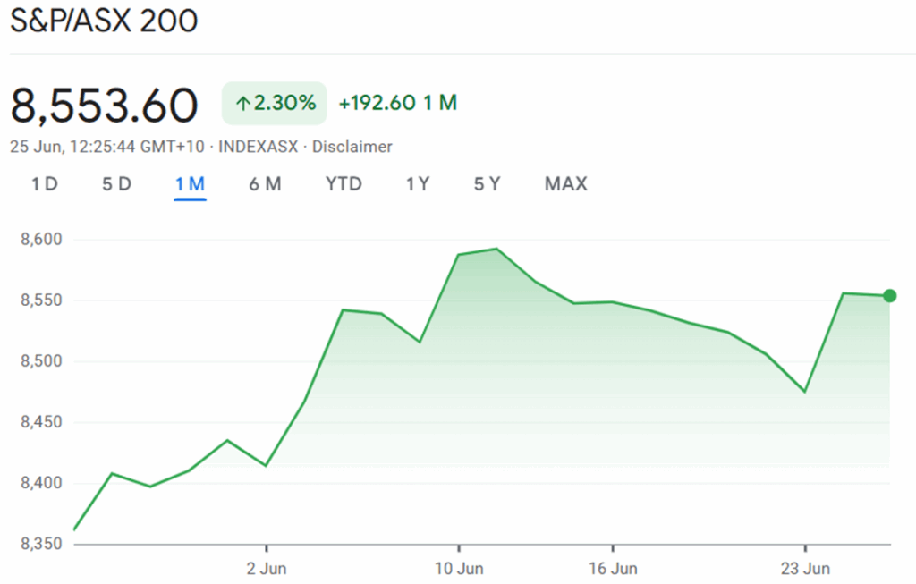Open the Disclaimer link
Viewport: 916px width, 584px height.
[x=352, y=147]
